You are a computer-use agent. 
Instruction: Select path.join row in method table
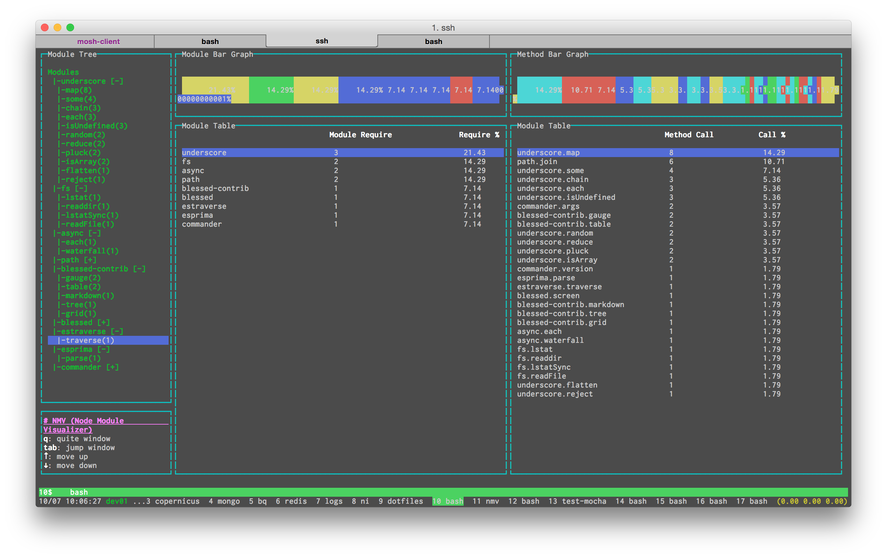[537, 162]
